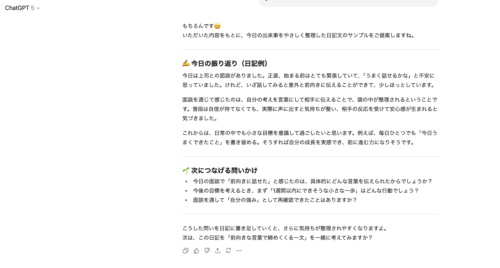This screenshot has width=500, height=268.
Task: Share the response using the upload icon
Action: click(x=218, y=251)
